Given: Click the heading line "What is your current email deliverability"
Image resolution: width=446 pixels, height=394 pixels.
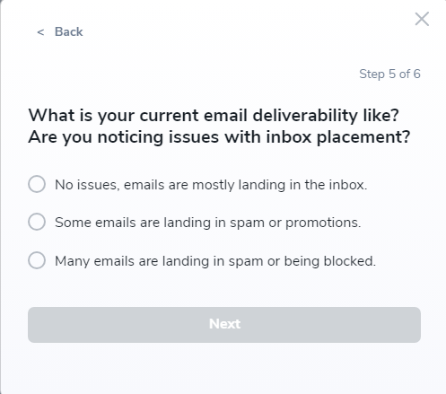Looking at the screenshot, I should pyautogui.click(x=214, y=116).
